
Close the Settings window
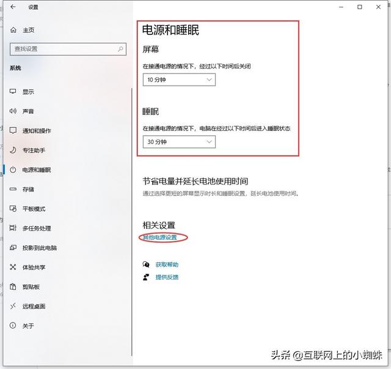click(378, 7)
